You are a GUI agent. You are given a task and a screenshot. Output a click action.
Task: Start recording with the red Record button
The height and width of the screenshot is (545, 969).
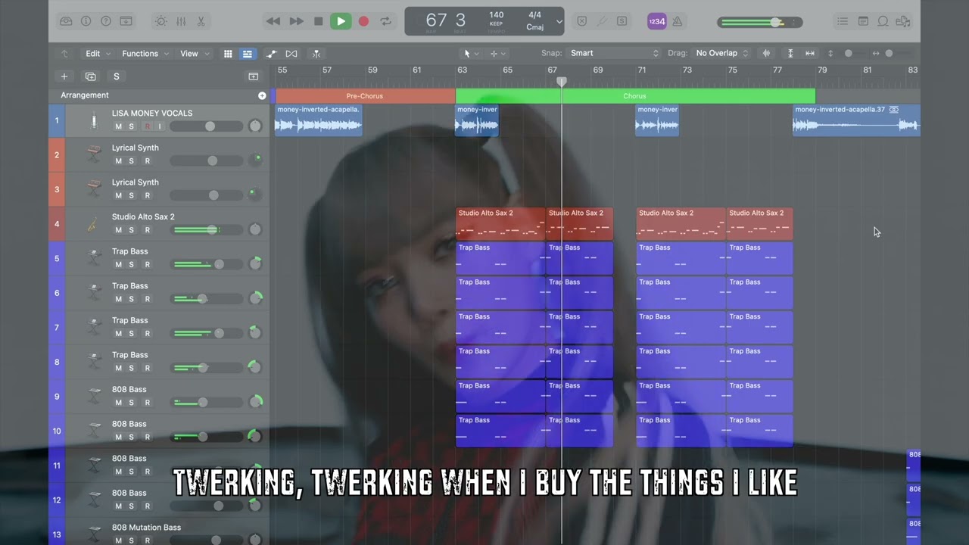[x=363, y=21]
